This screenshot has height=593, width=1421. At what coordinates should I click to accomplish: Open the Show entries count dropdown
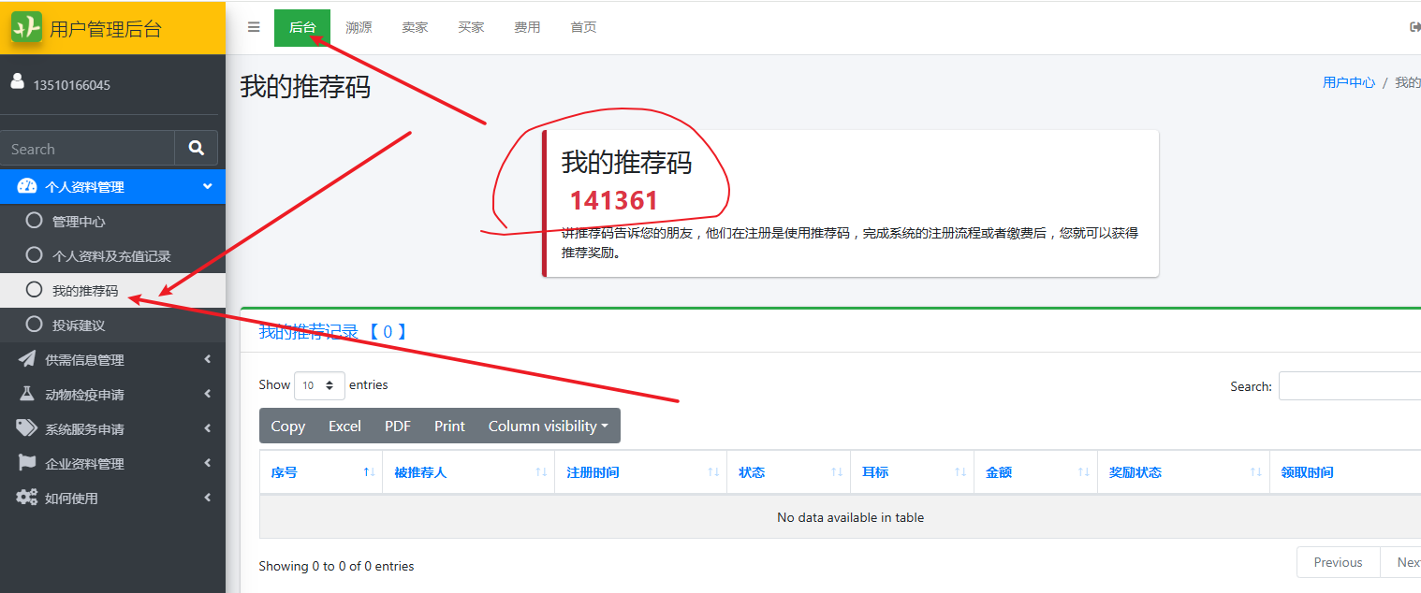coord(319,385)
